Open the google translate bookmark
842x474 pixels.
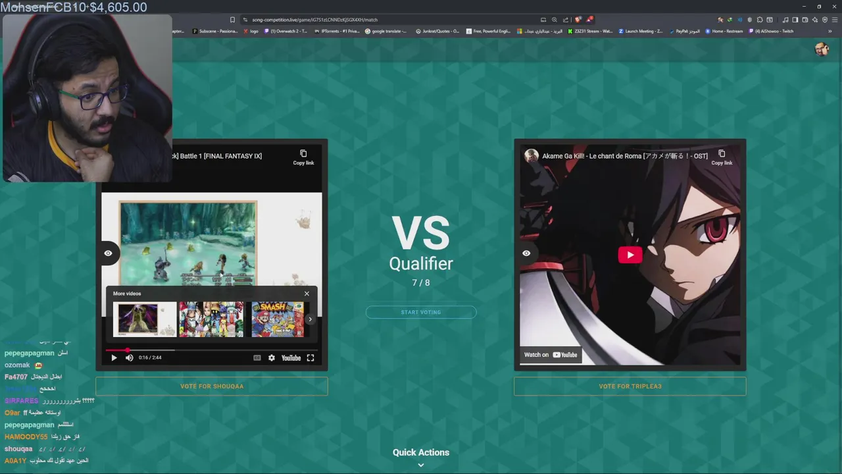(386, 31)
